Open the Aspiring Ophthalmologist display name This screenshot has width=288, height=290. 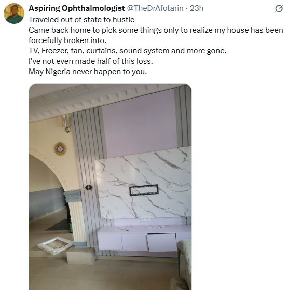coord(77,8)
